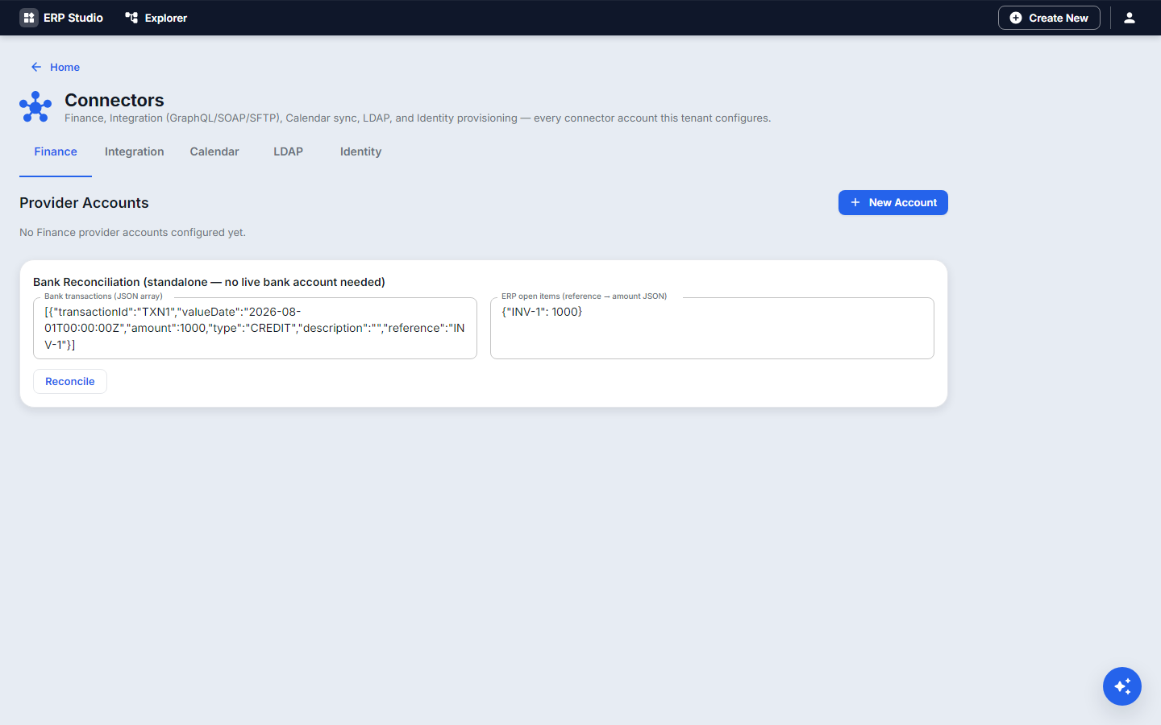1161x725 pixels.
Task: Switch to the LDAP tab
Action: (289, 151)
